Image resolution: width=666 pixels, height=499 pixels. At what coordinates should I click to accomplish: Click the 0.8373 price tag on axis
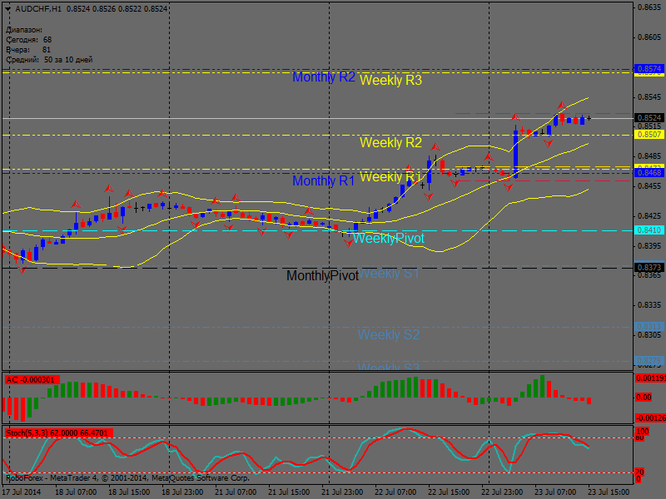click(649, 268)
